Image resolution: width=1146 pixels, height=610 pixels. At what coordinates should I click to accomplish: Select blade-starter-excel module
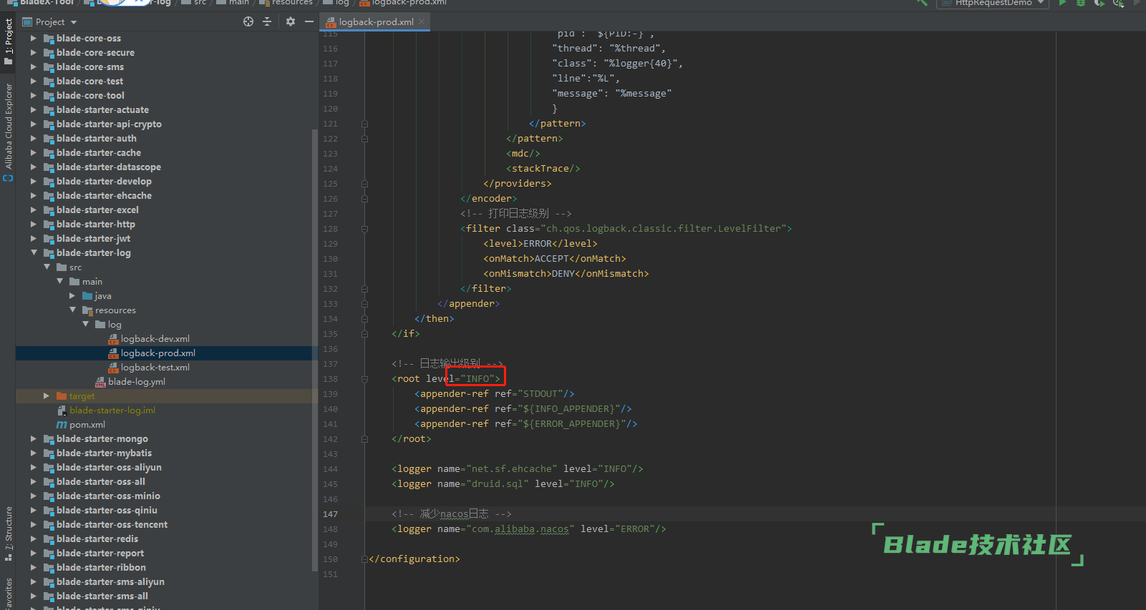coord(97,210)
